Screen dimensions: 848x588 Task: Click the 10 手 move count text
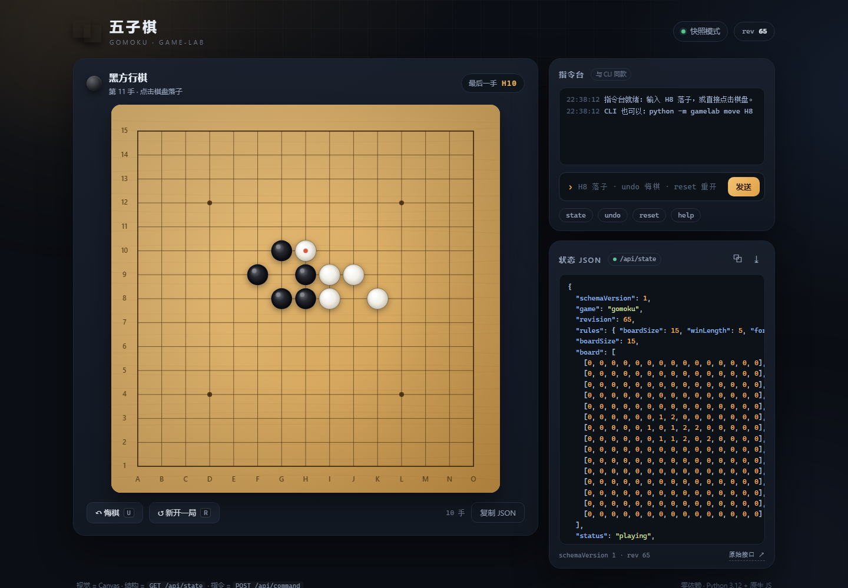[455, 513]
